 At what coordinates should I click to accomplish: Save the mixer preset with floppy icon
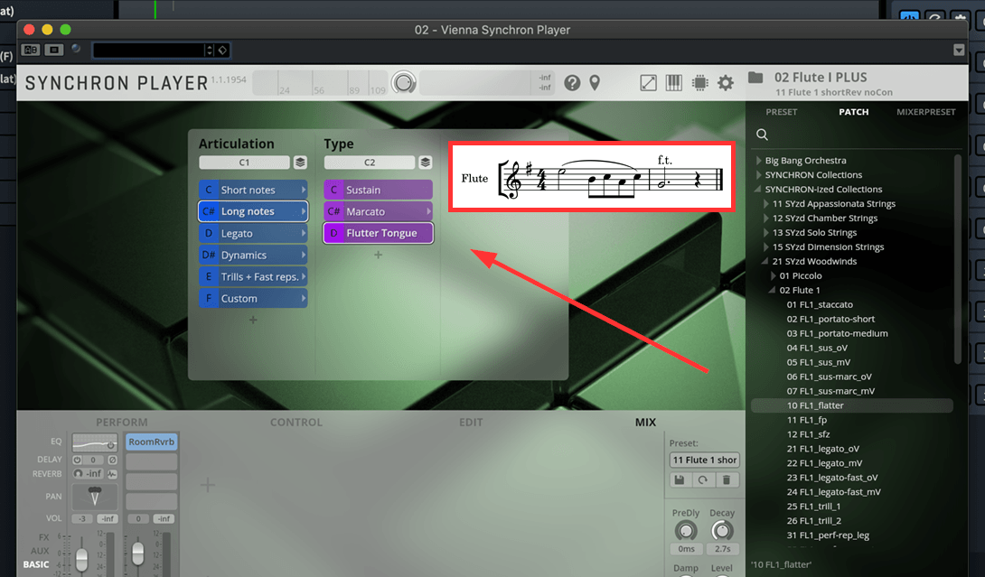tap(679, 479)
